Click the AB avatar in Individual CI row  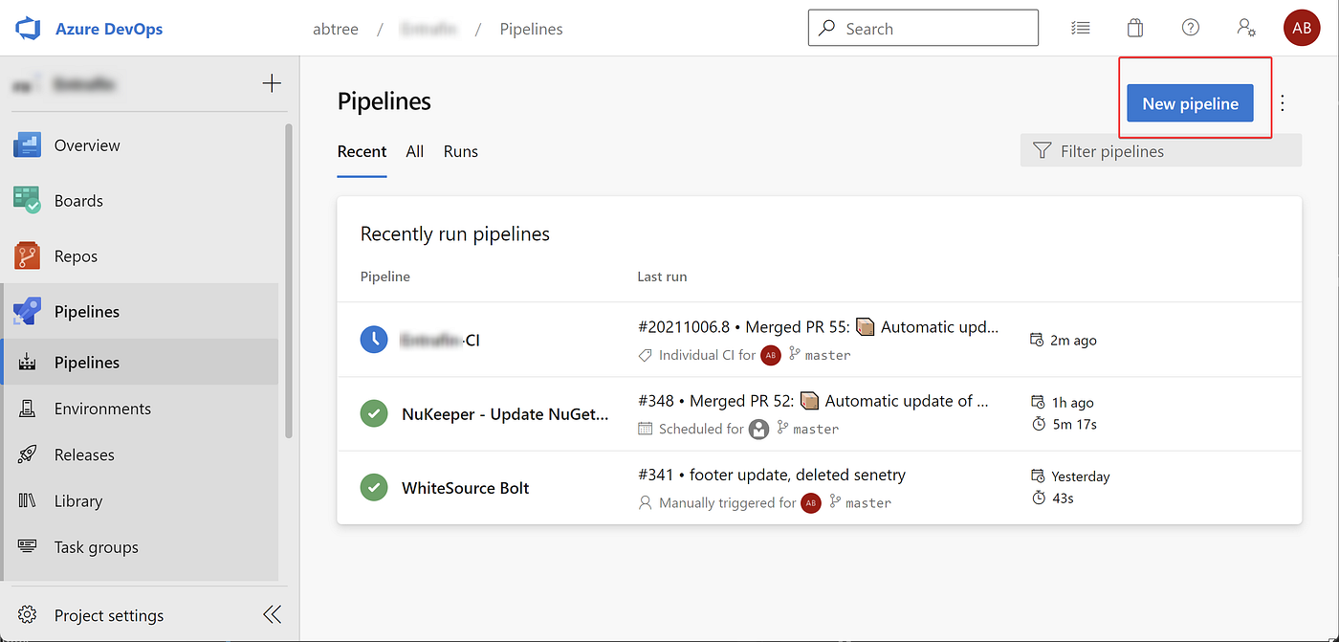(x=771, y=355)
